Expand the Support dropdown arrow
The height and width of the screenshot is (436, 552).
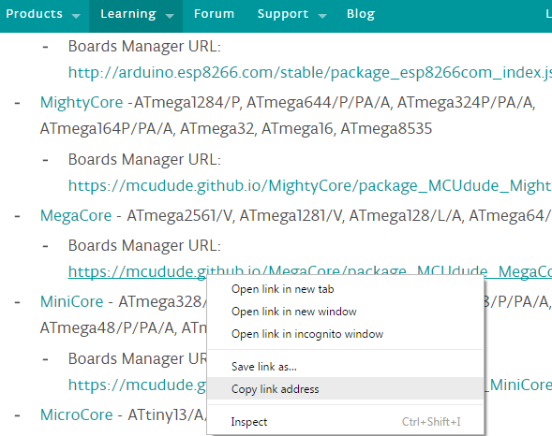322,16
